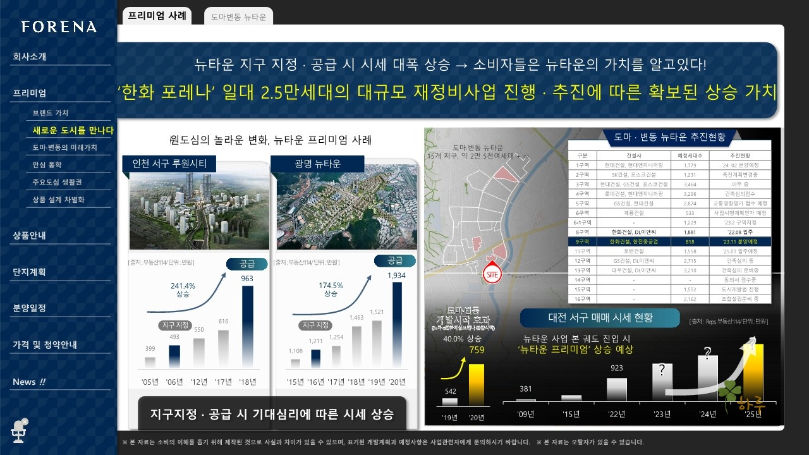Click the 인천 서구 루원시티 title label
Viewport: 809px width, 455px height.
click(169, 164)
